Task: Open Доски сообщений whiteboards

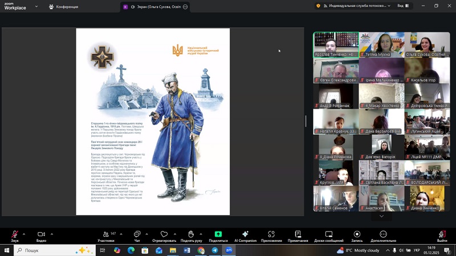Action: coord(329,234)
